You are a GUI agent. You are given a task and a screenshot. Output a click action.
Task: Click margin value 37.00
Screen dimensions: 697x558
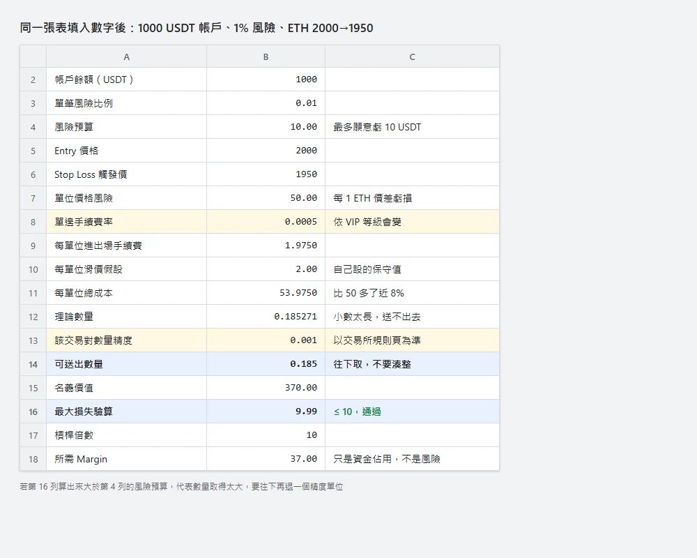[266, 459]
